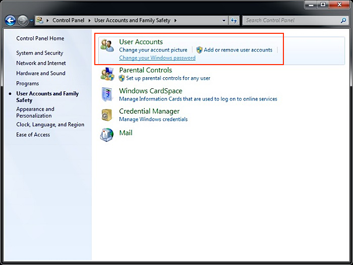Click Add or remove user accounts
353x265 pixels.
[238, 50]
